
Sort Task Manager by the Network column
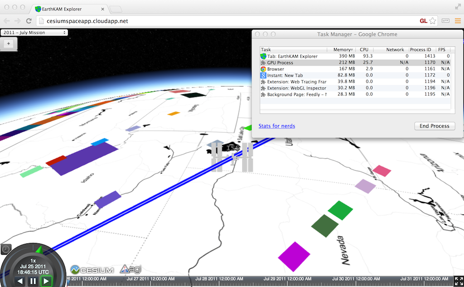point(391,50)
